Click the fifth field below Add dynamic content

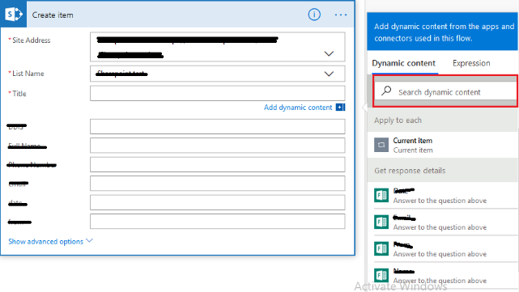click(x=218, y=202)
